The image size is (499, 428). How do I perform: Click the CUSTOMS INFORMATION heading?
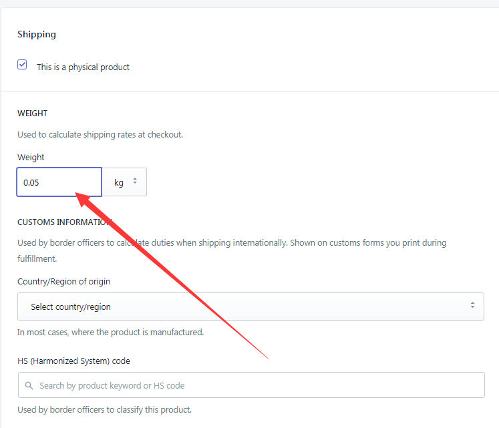pos(65,222)
